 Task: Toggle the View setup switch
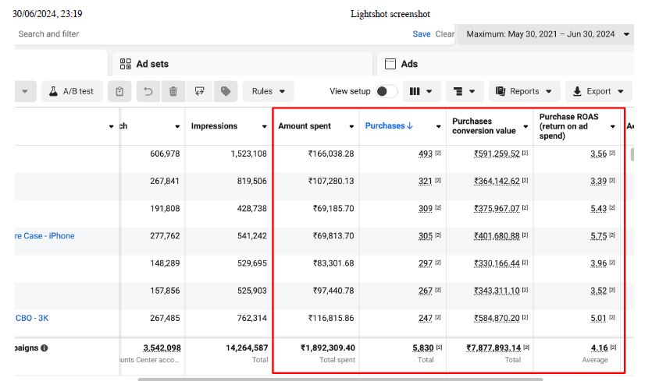pyautogui.click(x=385, y=91)
